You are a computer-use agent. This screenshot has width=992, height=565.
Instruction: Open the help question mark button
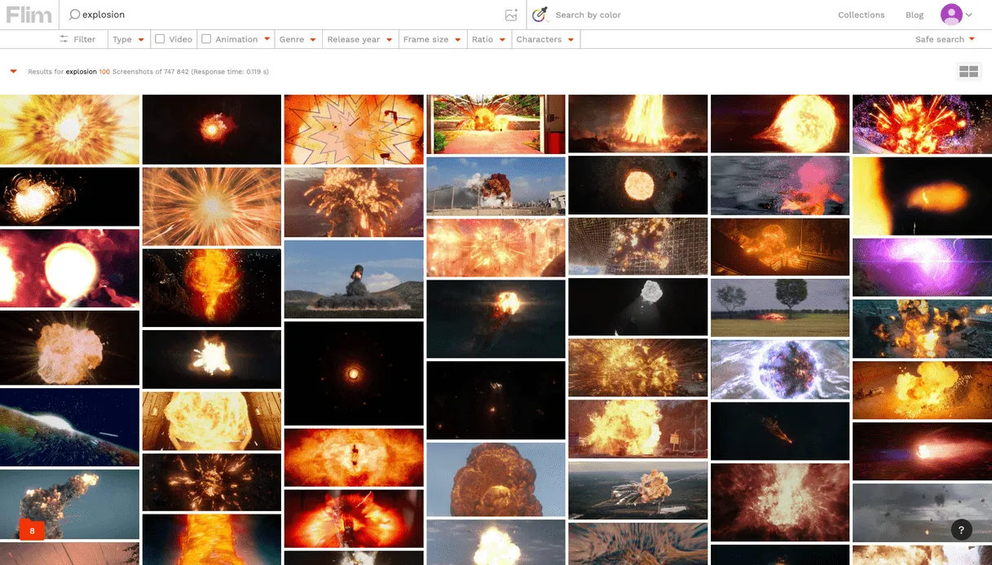(x=961, y=529)
